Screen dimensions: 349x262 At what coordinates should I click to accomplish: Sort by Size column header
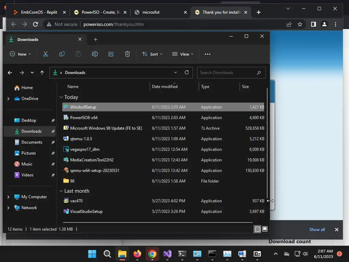pos(245,87)
